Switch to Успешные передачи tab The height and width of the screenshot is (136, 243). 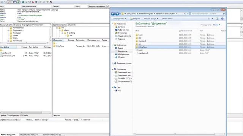pyautogui.click(x=52, y=134)
